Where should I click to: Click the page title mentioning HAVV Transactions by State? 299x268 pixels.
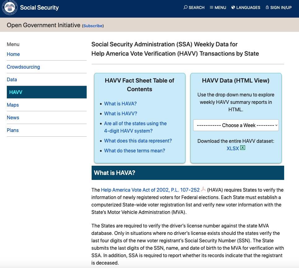(x=175, y=49)
